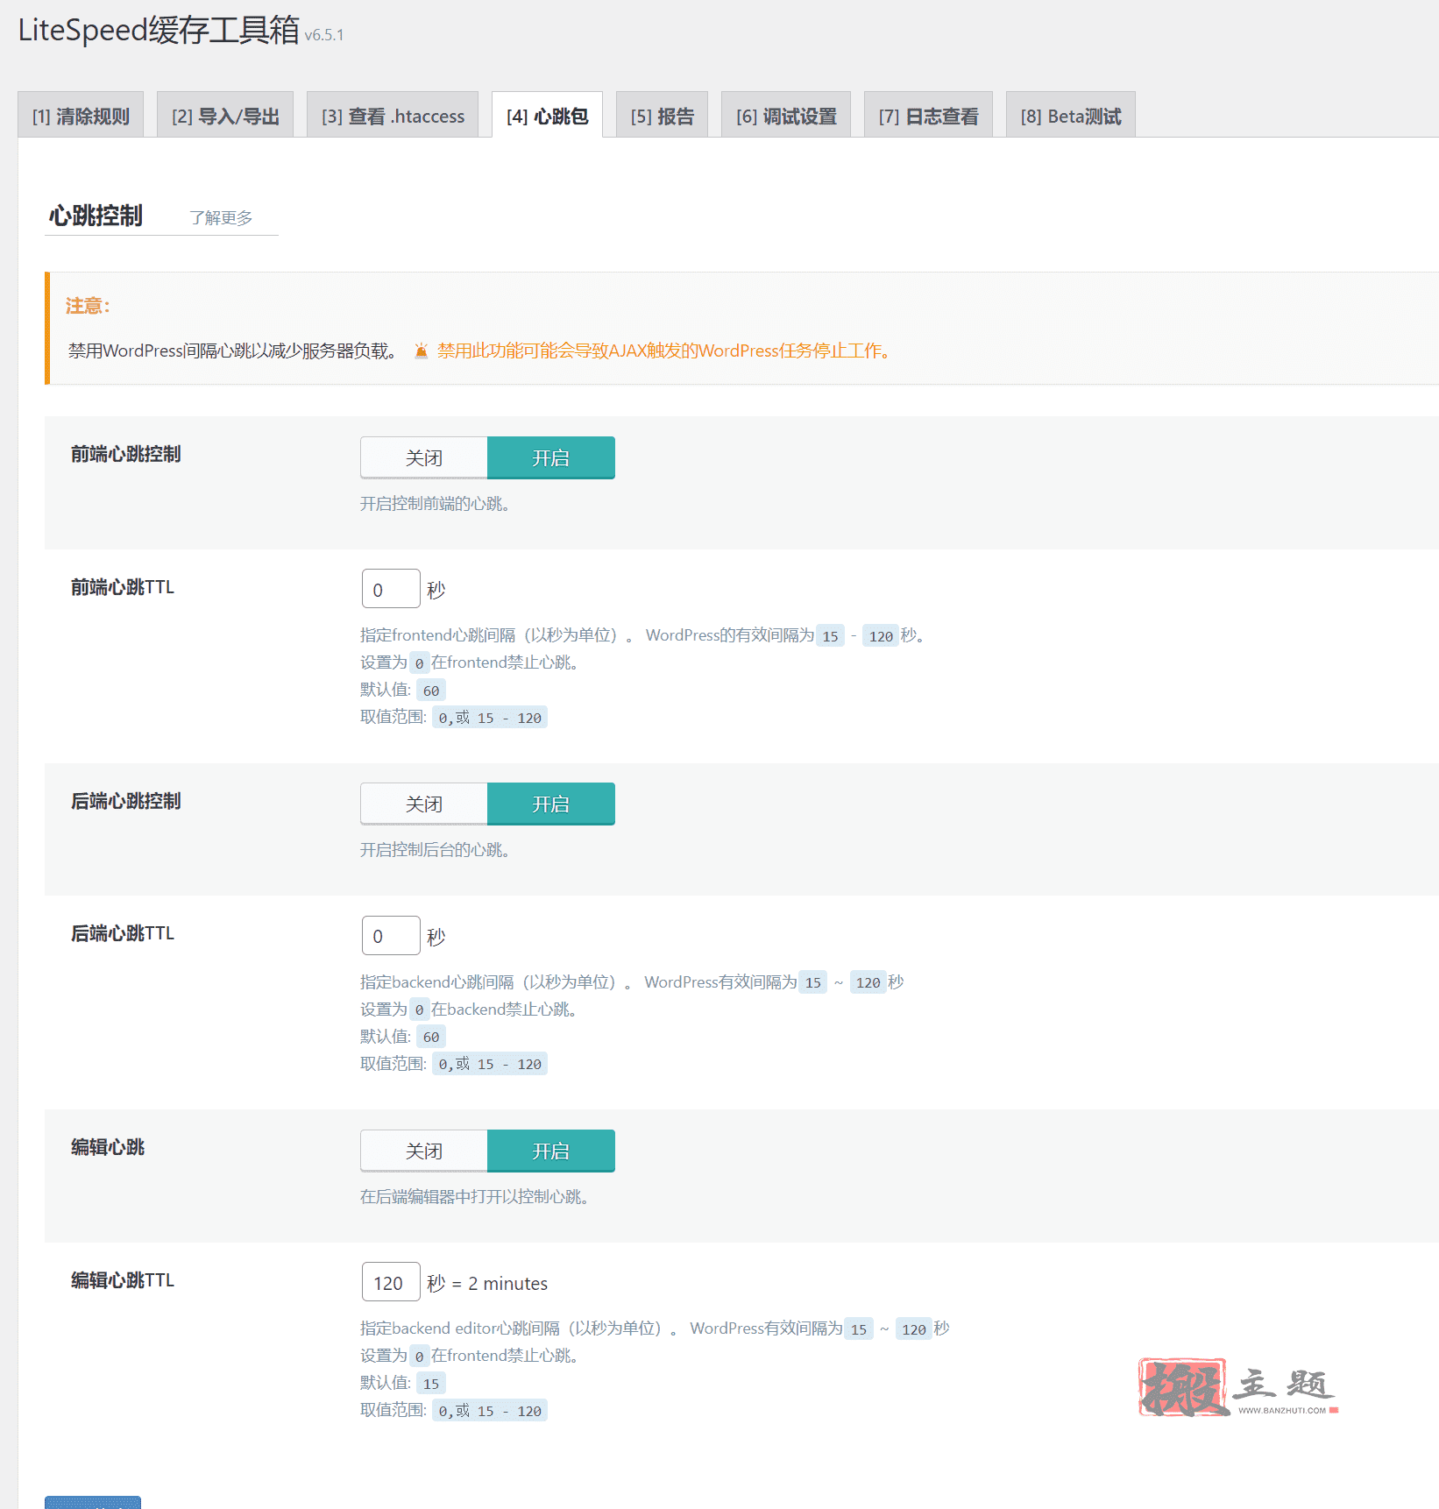Set 后端心跳控制 to 开启
Viewport: 1439px width, 1509px height.
tap(551, 804)
